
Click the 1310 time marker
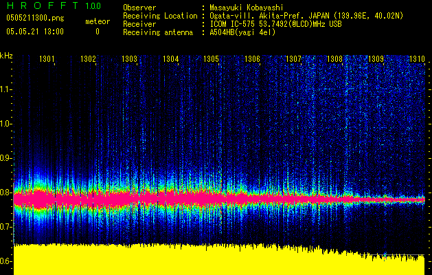(x=417, y=59)
